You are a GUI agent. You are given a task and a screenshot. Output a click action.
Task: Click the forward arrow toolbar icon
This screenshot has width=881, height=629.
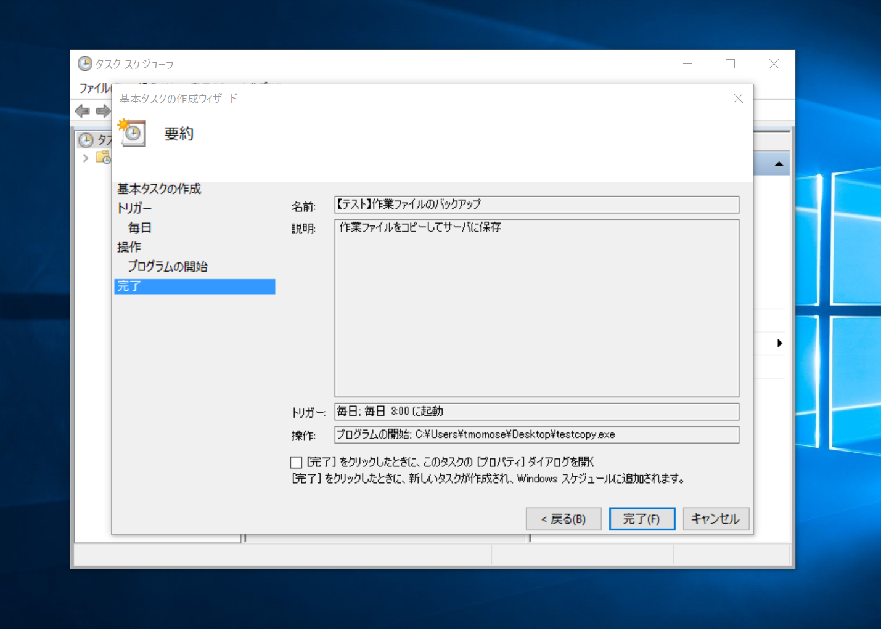click(x=102, y=111)
